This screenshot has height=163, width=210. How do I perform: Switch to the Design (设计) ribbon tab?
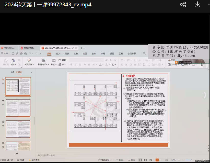pyautogui.click(x=67, y=54)
